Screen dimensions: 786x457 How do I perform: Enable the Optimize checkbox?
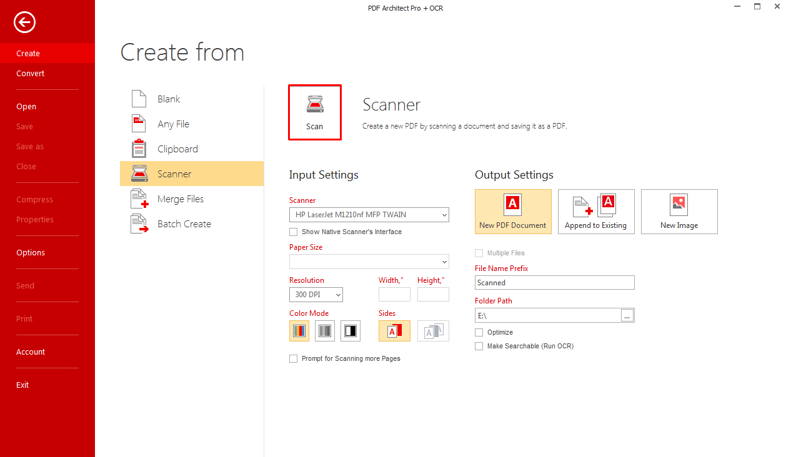[x=479, y=333]
